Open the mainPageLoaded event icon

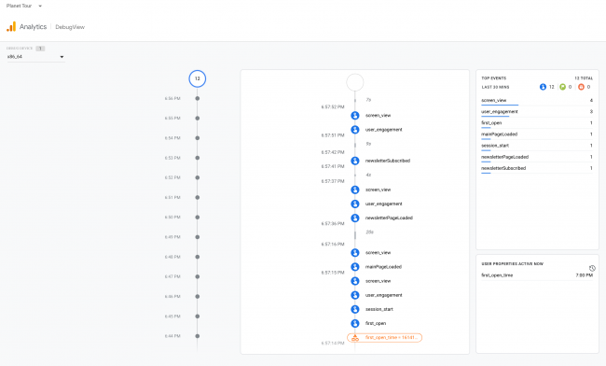pyautogui.click(x=355, y=267)
